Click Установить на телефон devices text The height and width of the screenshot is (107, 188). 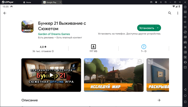(129, 34)
